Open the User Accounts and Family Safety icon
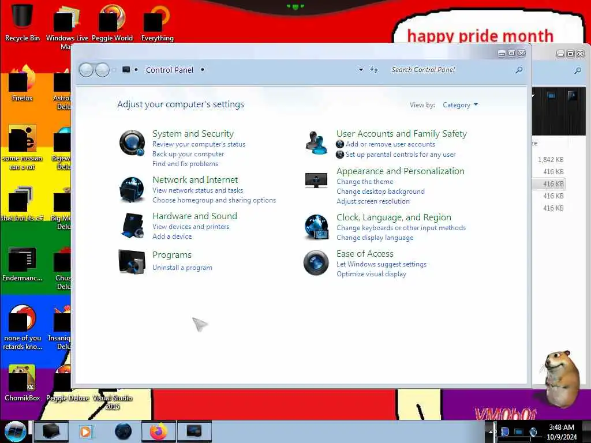 pos(316,142)
